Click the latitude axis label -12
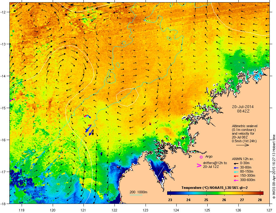Viewport: 276px width, 213px height. coord(3,12)
